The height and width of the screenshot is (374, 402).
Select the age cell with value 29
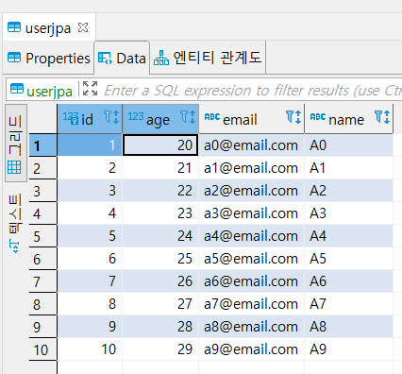point(160,349)
